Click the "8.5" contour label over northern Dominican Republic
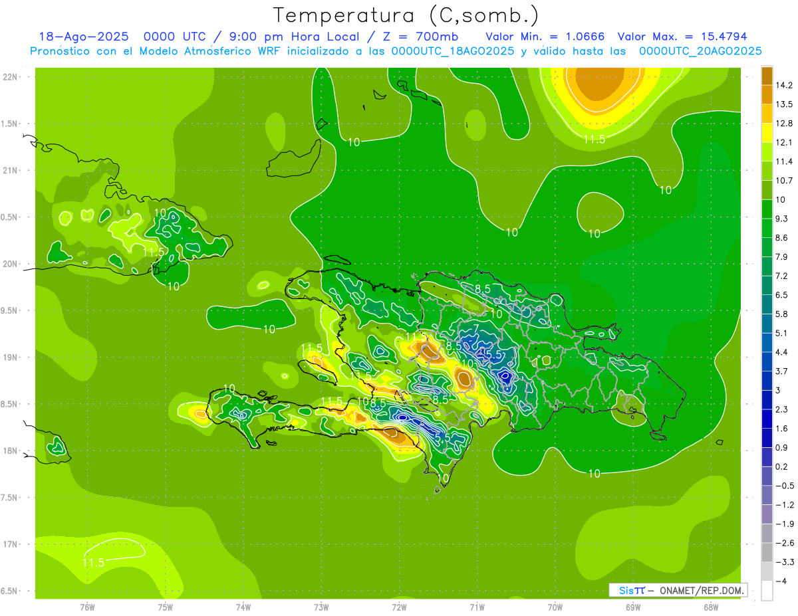Screen dimensions: 798x616 pos(483,288)
